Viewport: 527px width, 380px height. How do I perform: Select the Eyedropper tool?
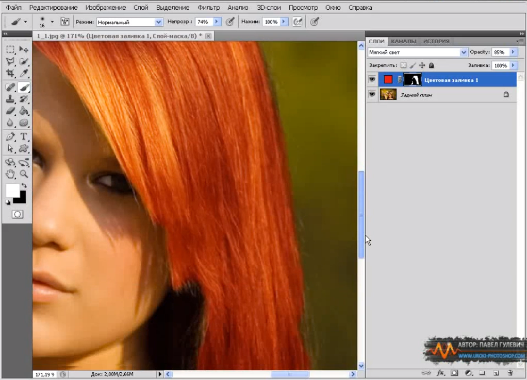point(24,73)
